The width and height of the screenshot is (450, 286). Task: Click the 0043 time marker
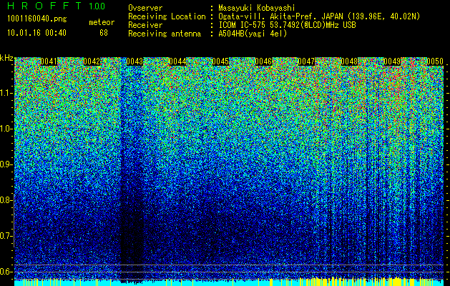134,61
